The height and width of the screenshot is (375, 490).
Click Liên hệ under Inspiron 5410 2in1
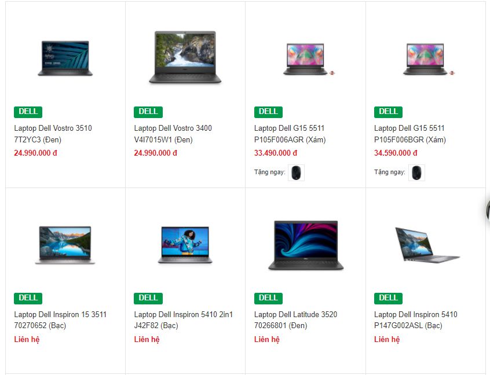click(147, 339)
